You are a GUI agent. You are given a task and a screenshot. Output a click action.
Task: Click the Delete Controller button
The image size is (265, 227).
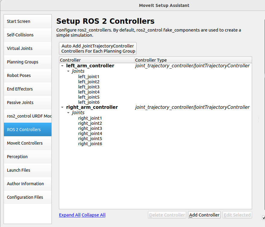[x=167, y=215]
